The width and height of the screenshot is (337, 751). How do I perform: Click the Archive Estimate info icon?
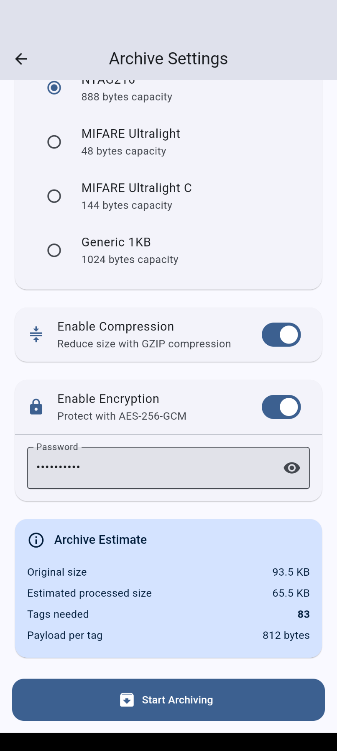click(x=36, y=540)
